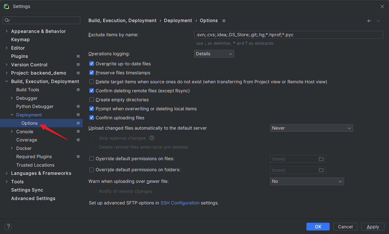Open the automatic upload Never dropdown

click(x=311, y=128)
